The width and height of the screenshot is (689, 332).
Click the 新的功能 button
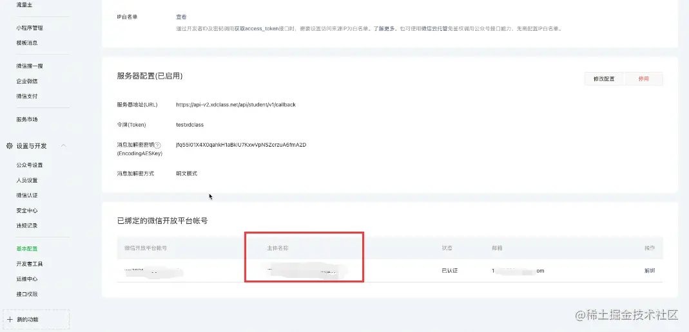pyautogui.click(x=36, y=319)
